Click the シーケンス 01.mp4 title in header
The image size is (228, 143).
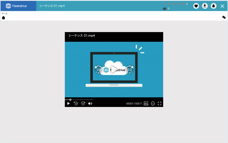coord(52,6)
